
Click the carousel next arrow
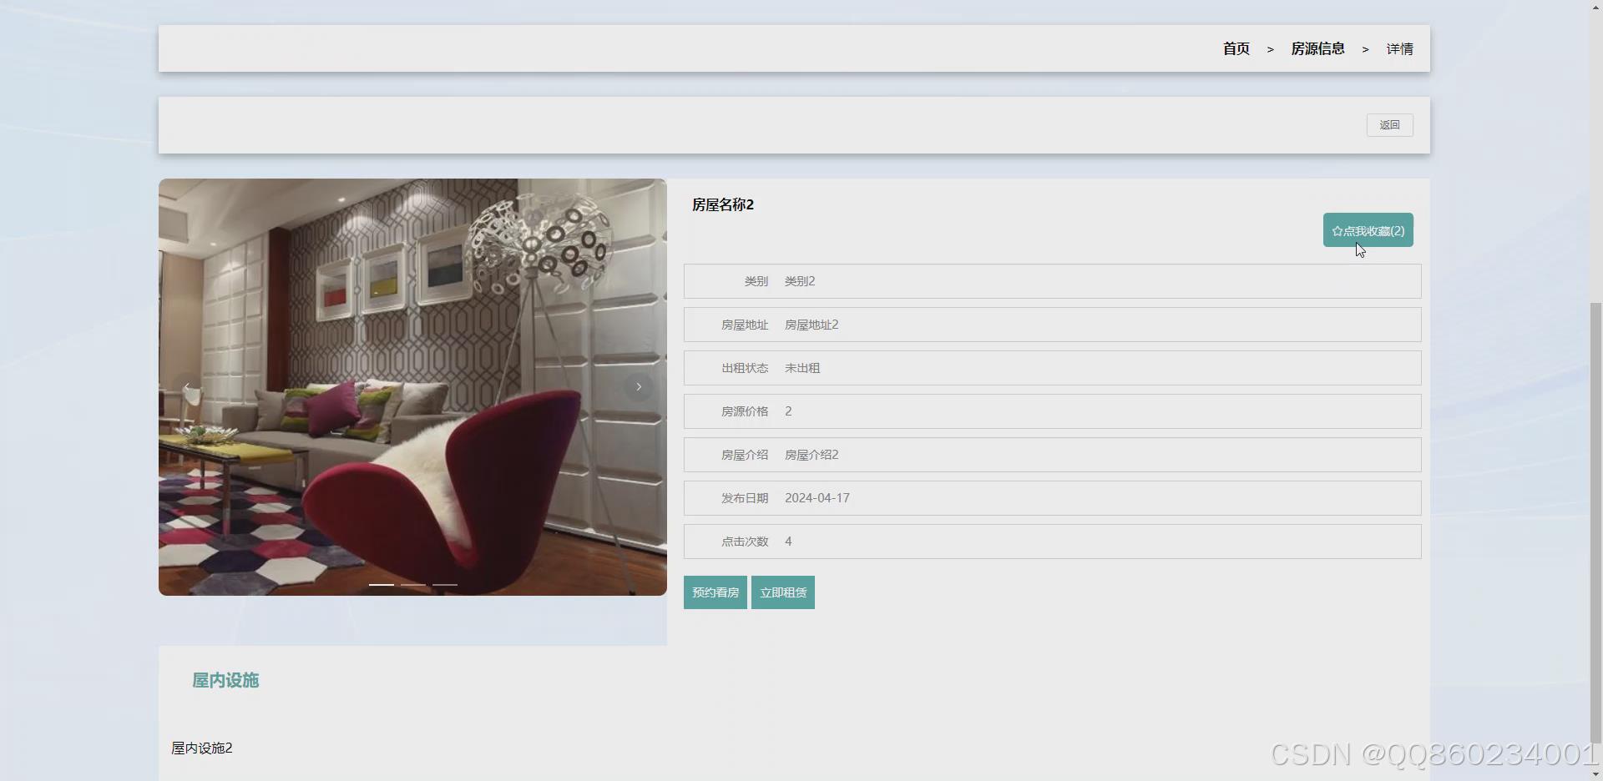pos(639,386)
